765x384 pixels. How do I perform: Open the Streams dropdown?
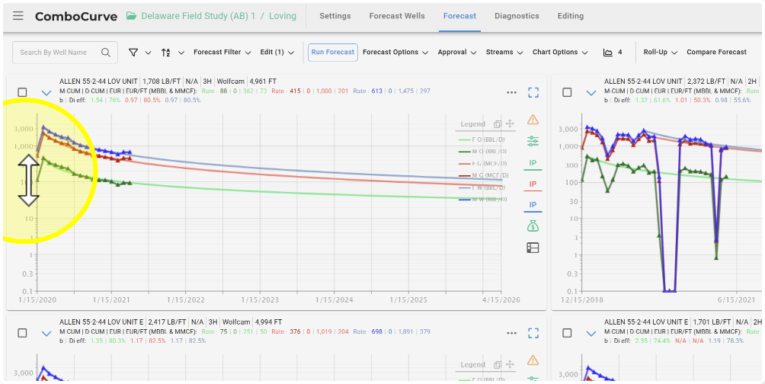504,53
